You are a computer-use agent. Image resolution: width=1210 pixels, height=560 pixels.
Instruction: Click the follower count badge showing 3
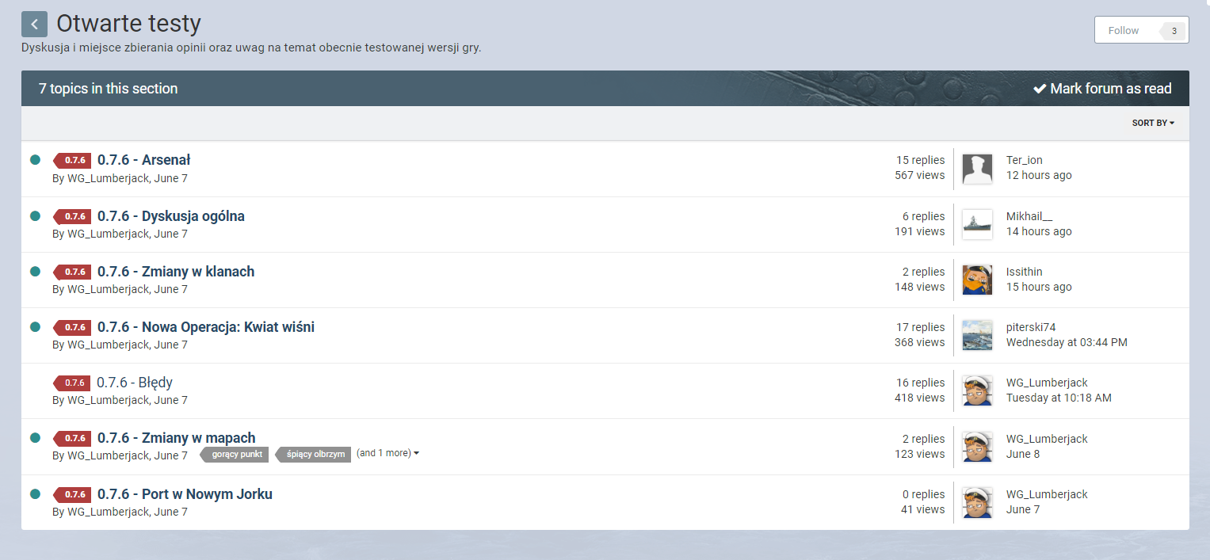[x=1174, y=31]
